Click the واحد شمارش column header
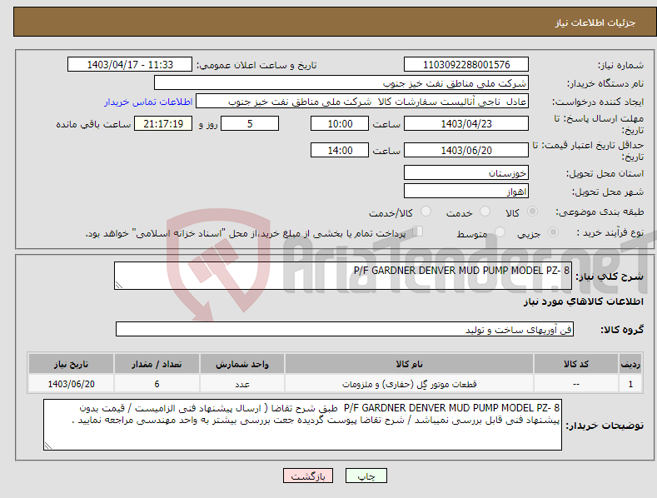 tap(242, 364)
